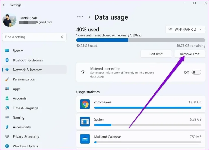Click the Personalization paintbrush icon
Screen dimensions: 209x150
[7, 79]
